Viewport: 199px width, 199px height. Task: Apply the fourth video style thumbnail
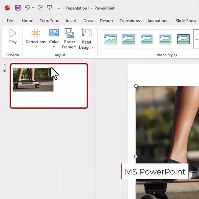(x=165, y=39)
